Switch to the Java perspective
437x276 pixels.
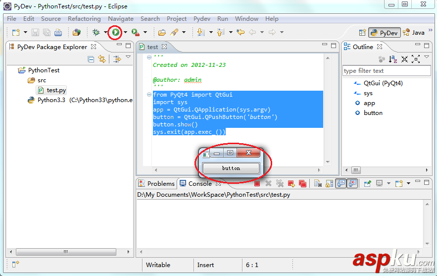(x=414, y=33)
